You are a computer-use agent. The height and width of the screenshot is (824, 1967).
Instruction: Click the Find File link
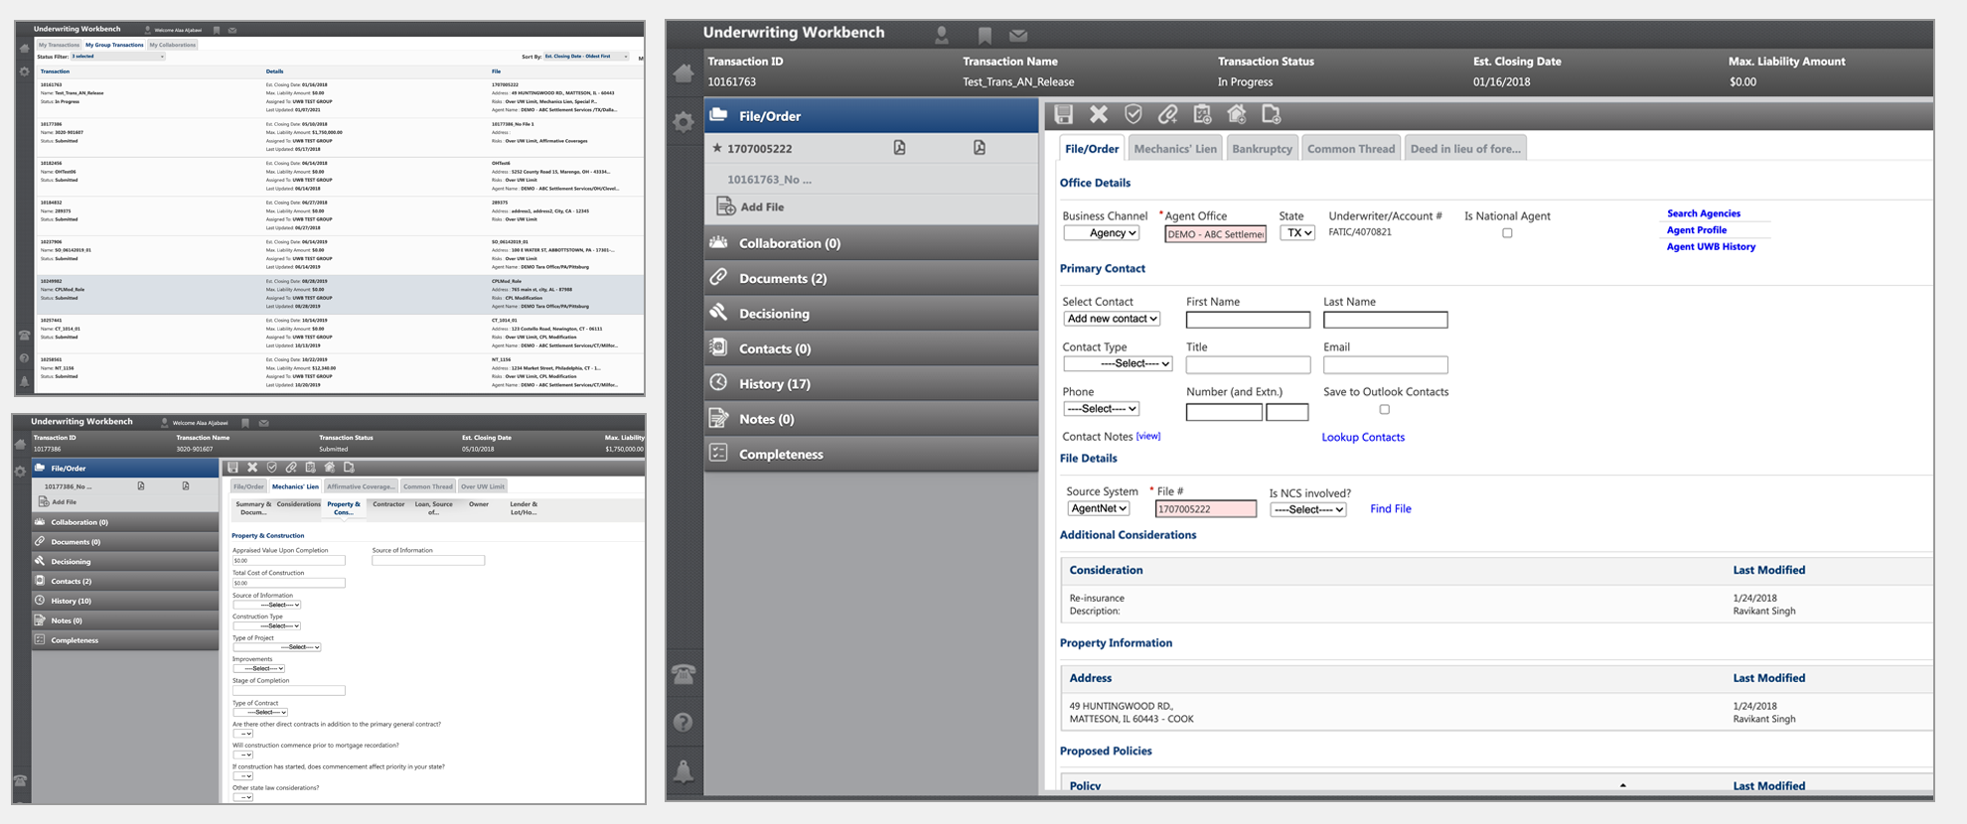coord(1390,508)
